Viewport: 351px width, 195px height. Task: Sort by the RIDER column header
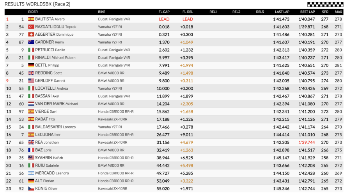click(x=33, y=12)
